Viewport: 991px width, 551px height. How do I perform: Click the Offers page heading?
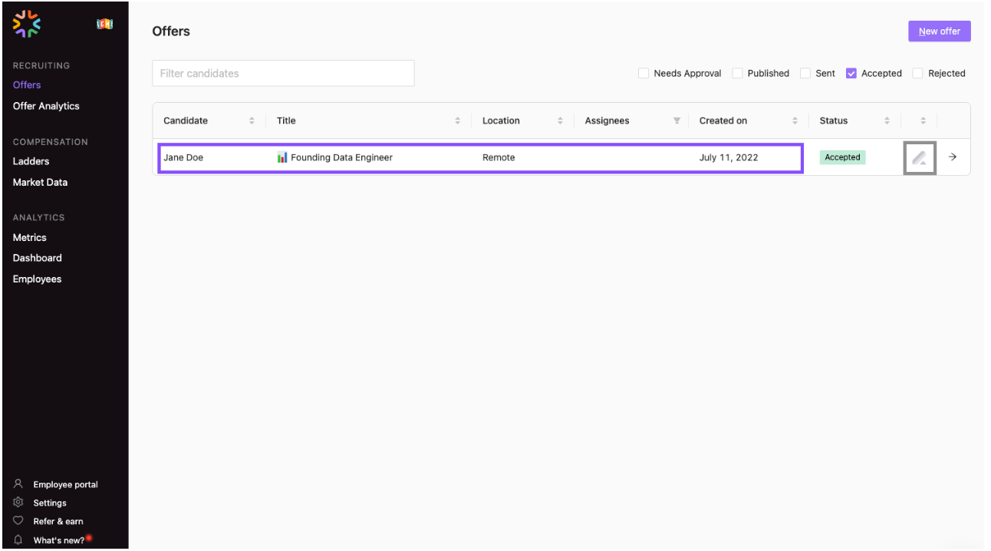click(x=171, y=31)
